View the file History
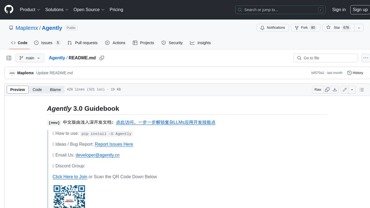 355,73
